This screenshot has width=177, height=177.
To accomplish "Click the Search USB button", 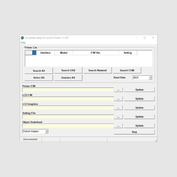I will point(68,70).
